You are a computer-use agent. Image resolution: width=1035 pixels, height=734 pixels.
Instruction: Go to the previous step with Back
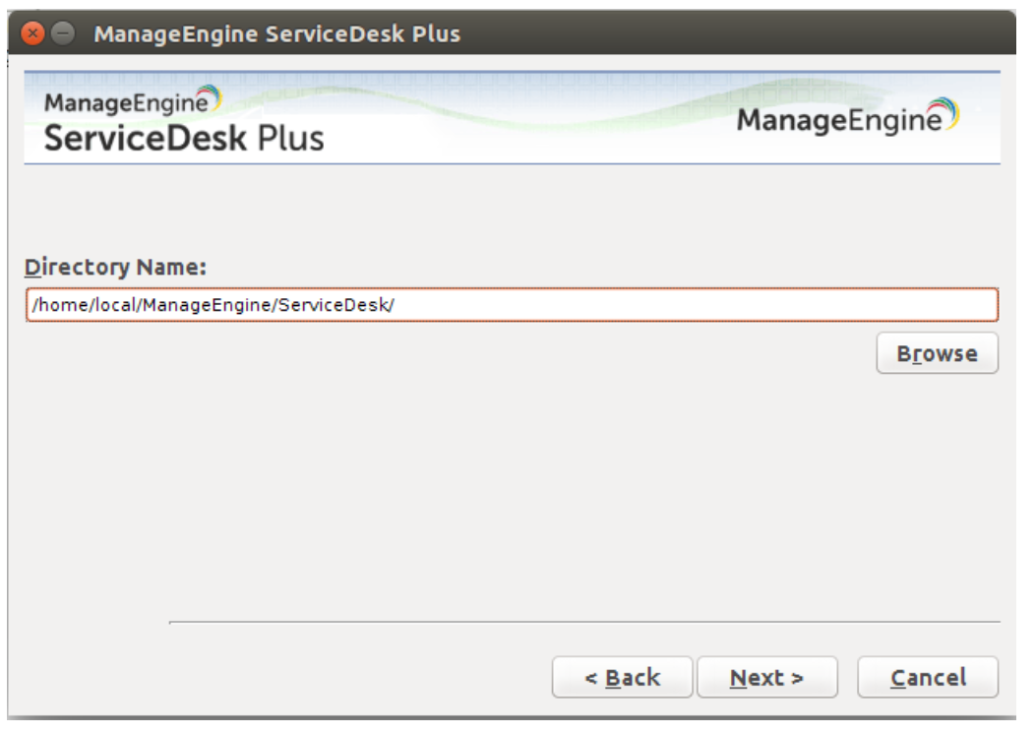click(x=622, y=678)
